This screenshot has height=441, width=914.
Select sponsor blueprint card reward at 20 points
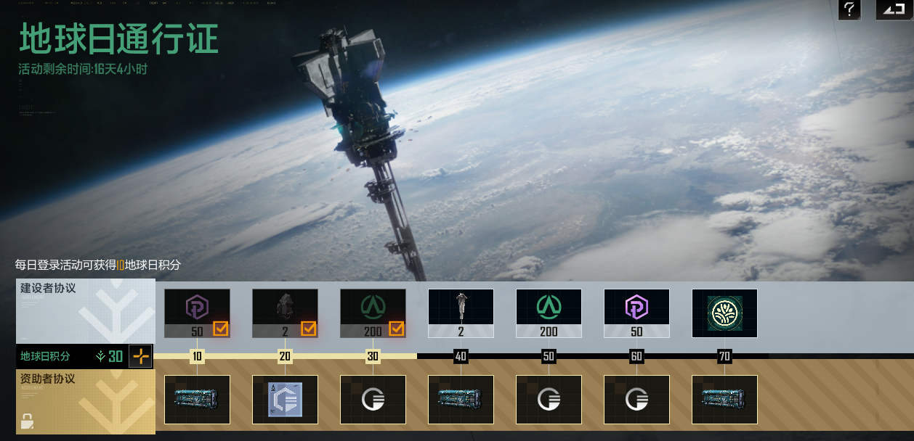click(285, 400)
